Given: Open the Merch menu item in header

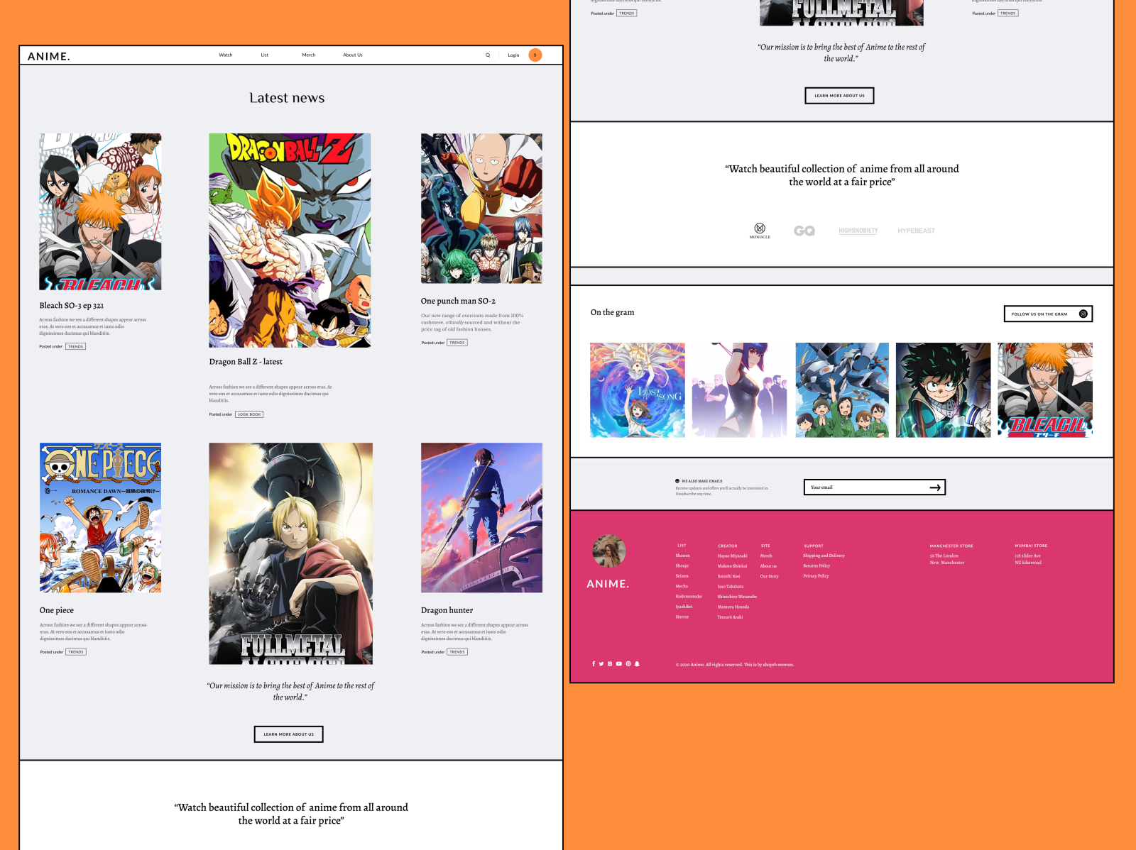Looking at the screenshot, I should (309, 55).
